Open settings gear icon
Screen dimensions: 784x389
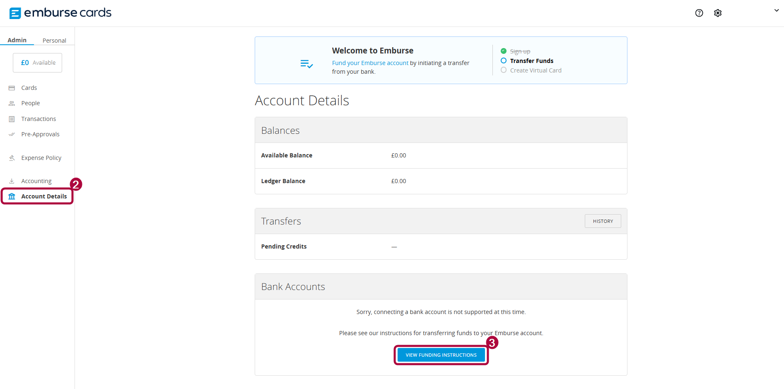click(718, 13)
